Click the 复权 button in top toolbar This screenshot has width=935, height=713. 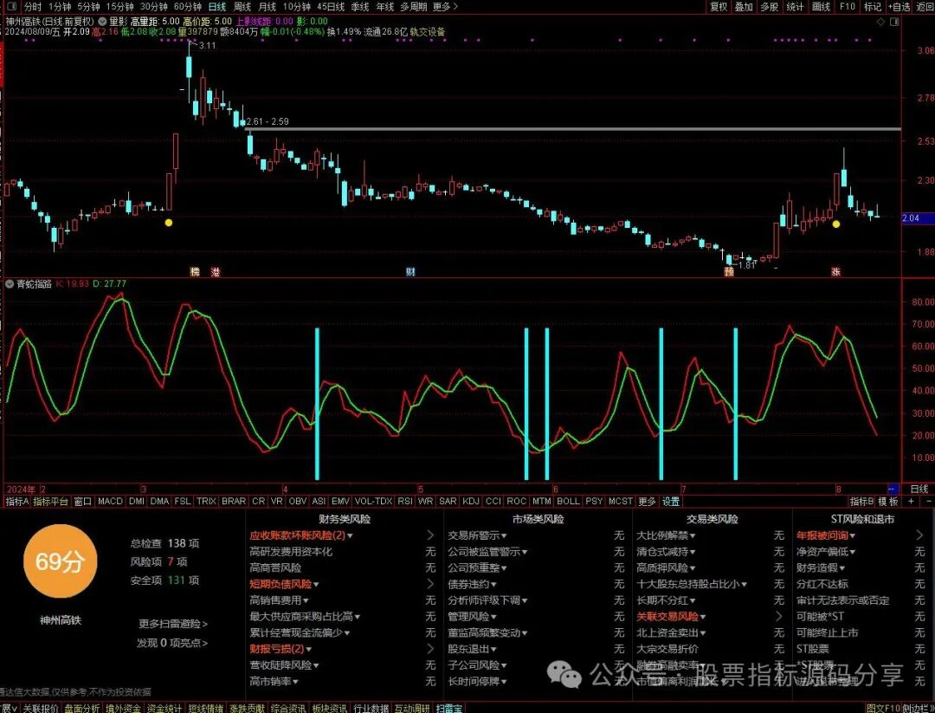(719, 7)
